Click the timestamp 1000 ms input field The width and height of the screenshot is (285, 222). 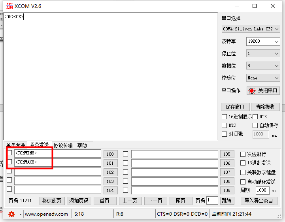260,134
